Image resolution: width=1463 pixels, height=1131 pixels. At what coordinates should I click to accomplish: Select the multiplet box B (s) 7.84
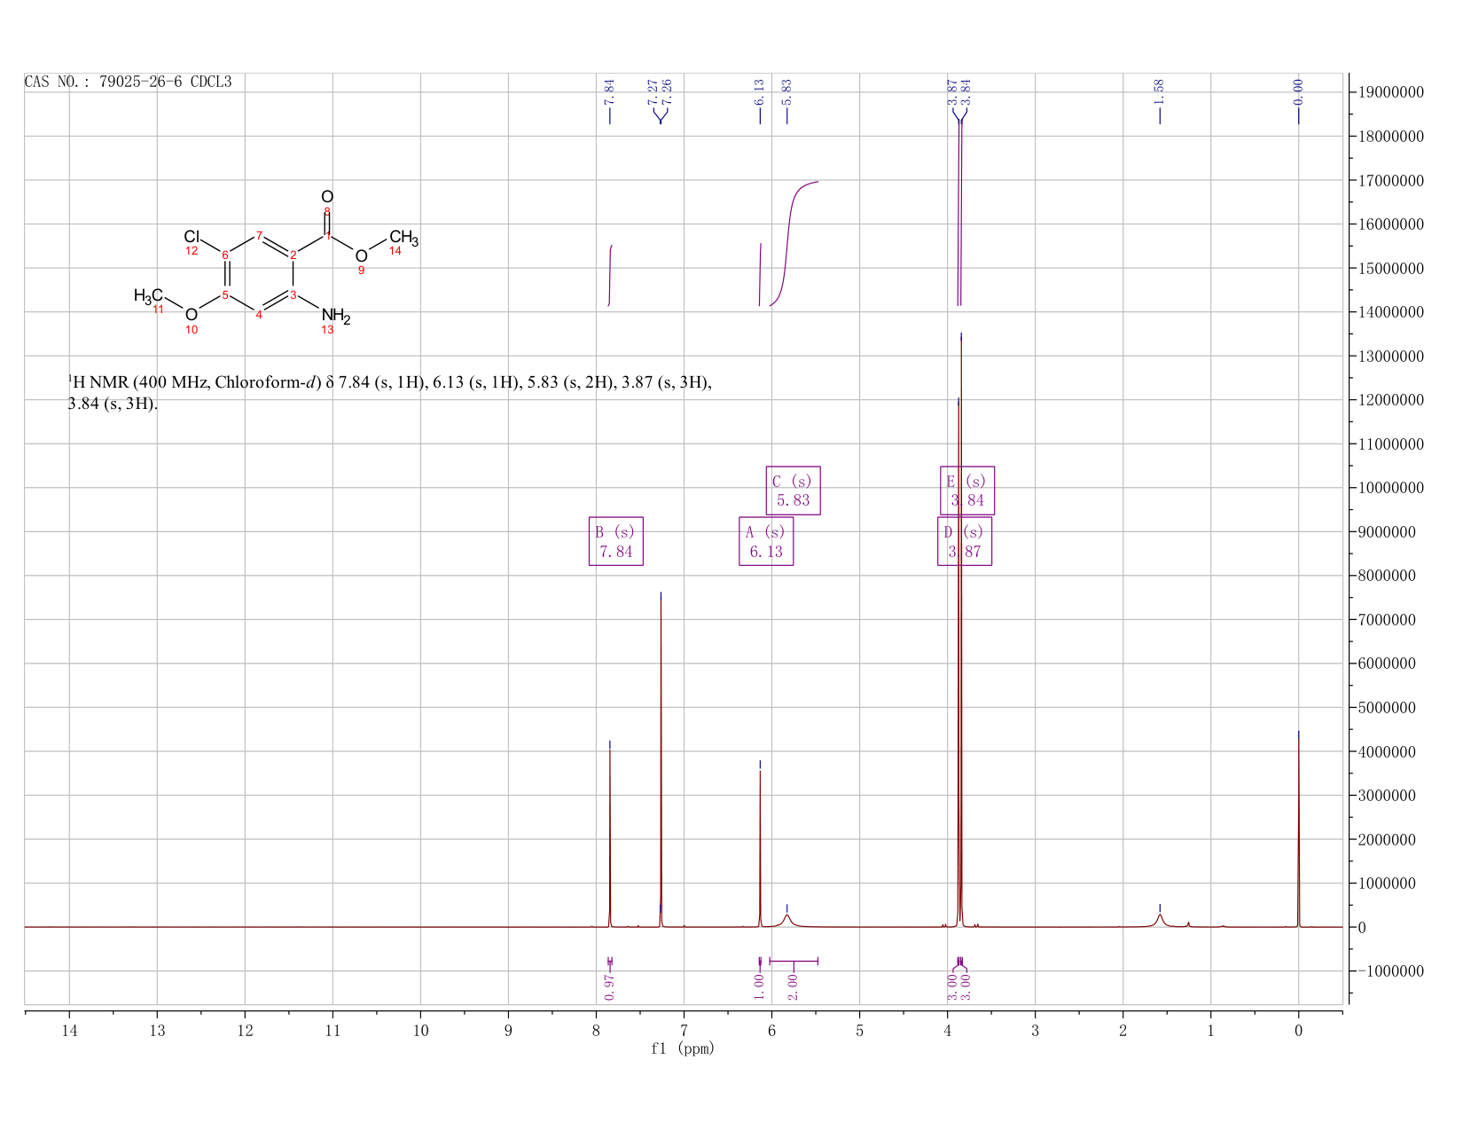pos(616,541)
